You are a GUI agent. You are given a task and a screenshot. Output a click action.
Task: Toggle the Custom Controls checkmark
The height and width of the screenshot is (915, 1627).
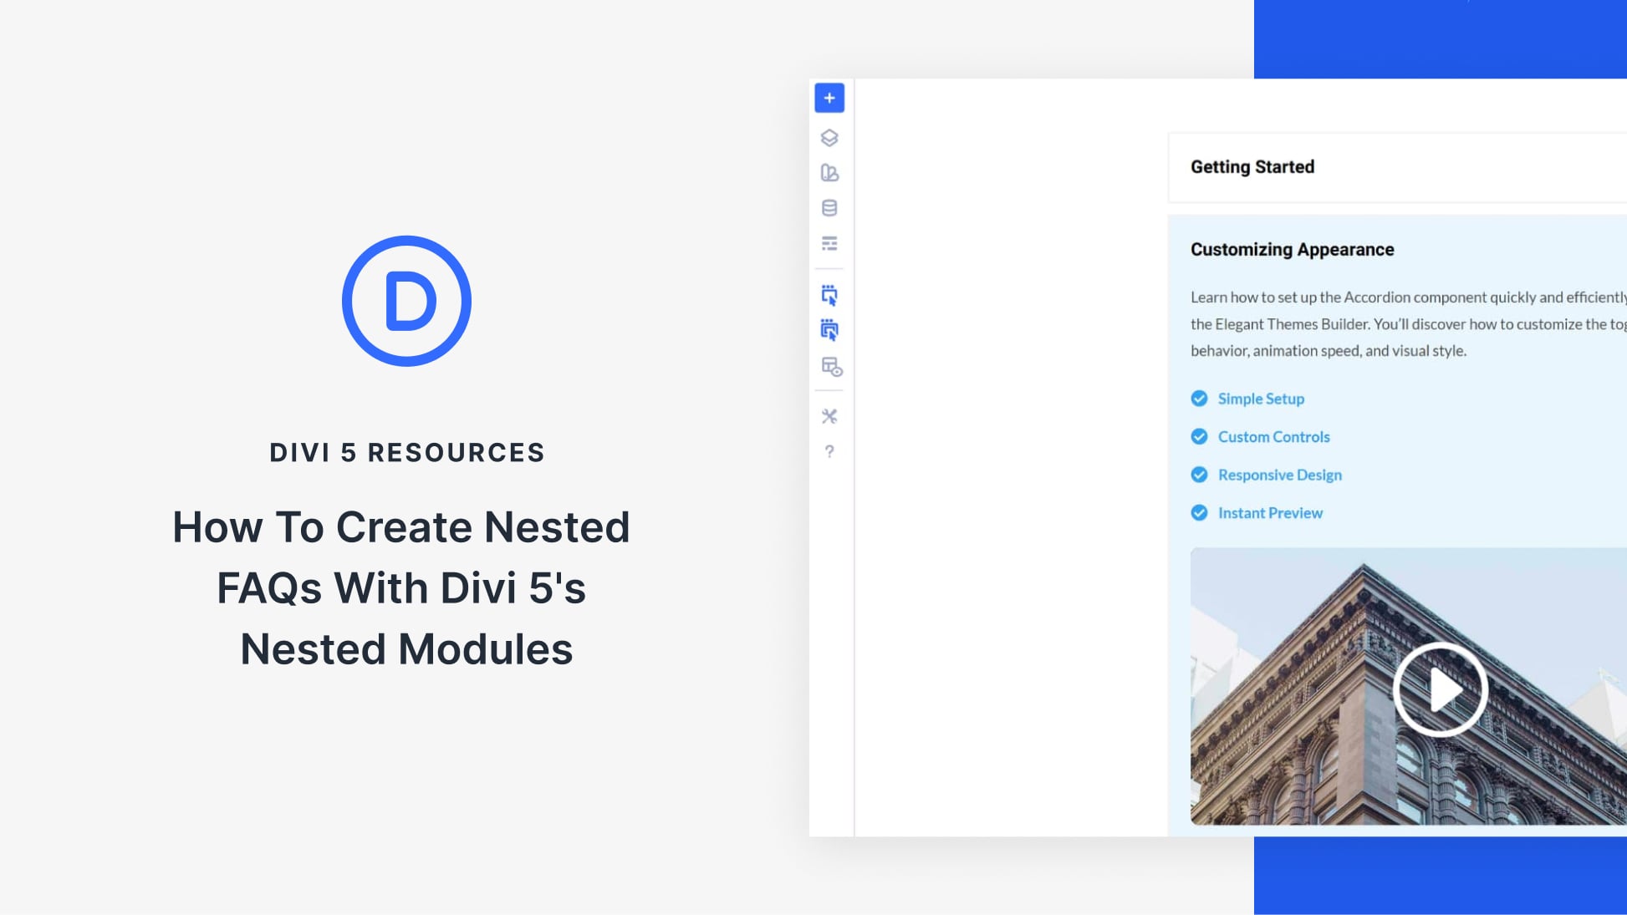coord(1198,436)
